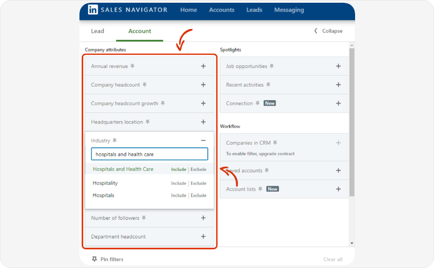This screenshot has width=434, height=268.
Task: Select the Hospitals suggestion text
Action: pos(103,195)
